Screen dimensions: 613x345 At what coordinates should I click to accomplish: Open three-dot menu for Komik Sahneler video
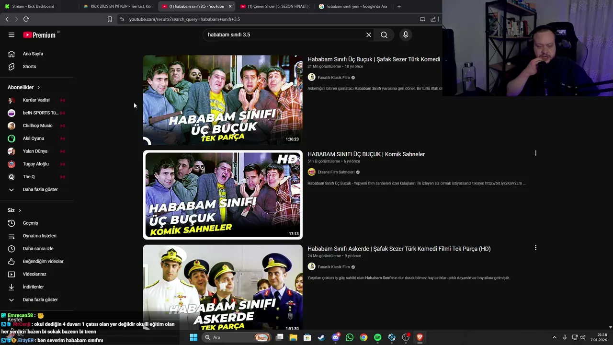[535, 153]
